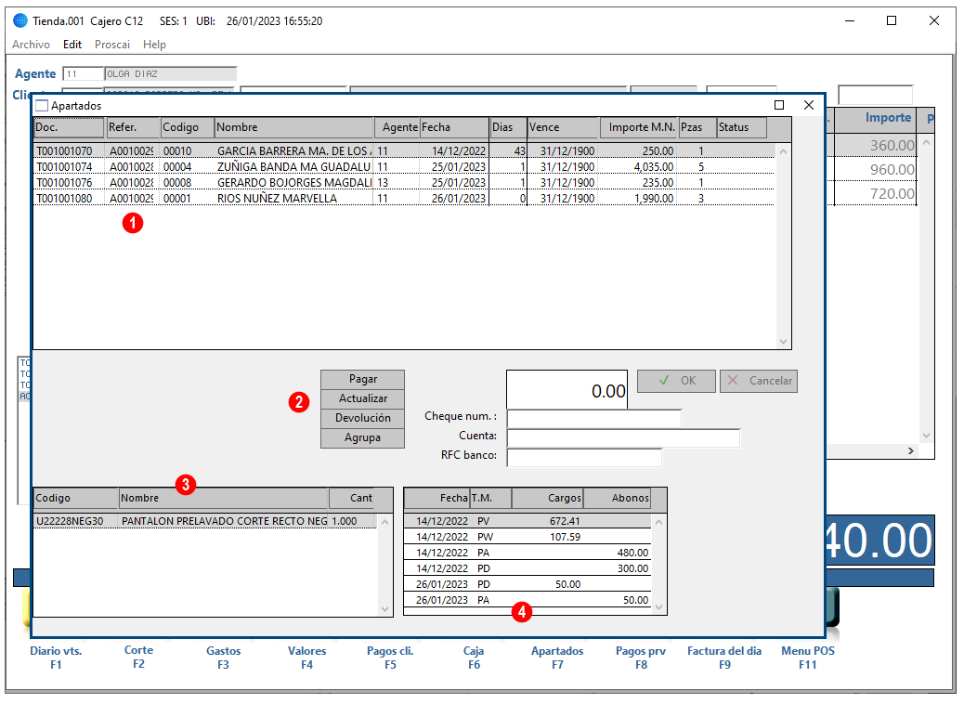The height and width of the screenshot is (704, 964).
Task: Select the 14/12/2022 PV 672.41 entry
Action: pos(528,521)
